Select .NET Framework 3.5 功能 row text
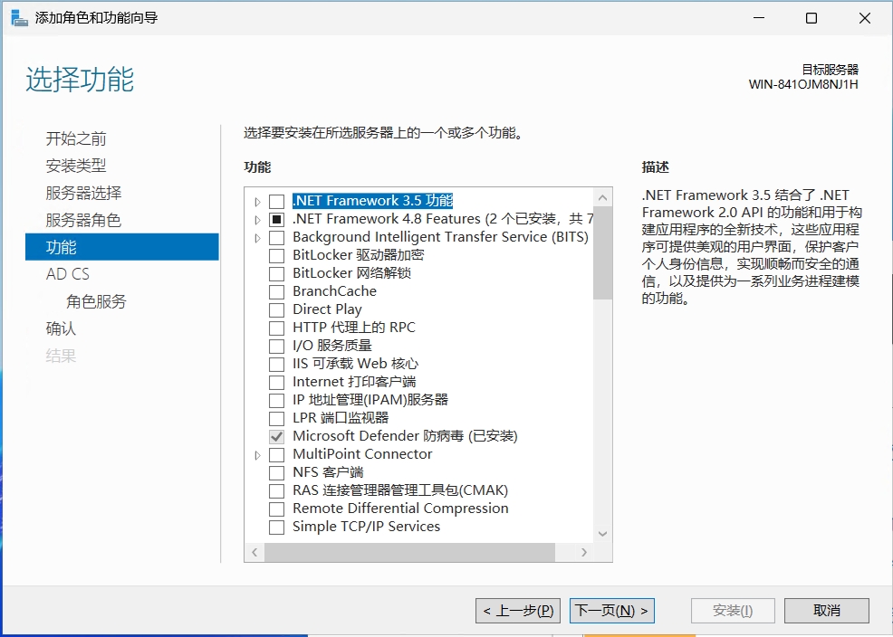This screenshot has height=637, width=893. 372,201
